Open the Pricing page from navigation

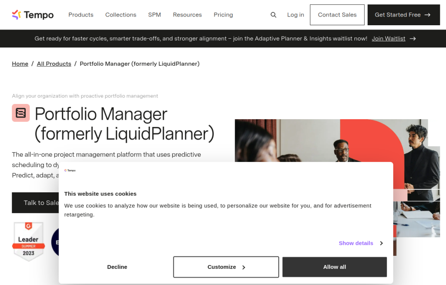pyautogui.click(x=223, y=14)
